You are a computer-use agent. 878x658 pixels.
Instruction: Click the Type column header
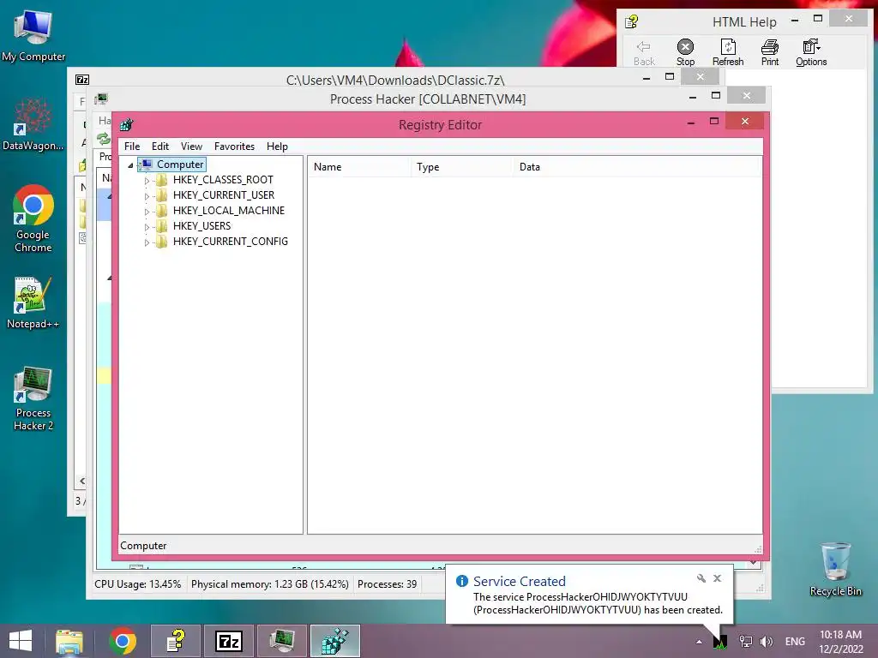(x=461, y=167)
